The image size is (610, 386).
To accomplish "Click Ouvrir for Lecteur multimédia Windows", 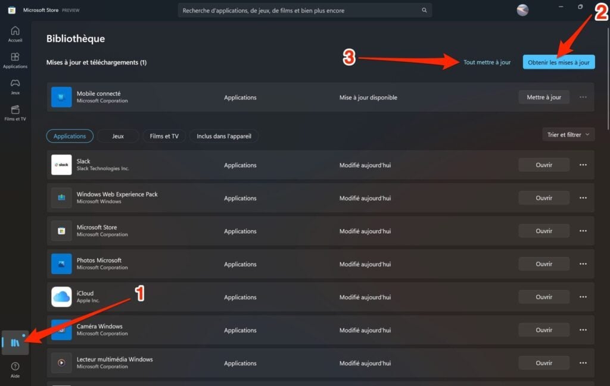I will coord(544,363).
